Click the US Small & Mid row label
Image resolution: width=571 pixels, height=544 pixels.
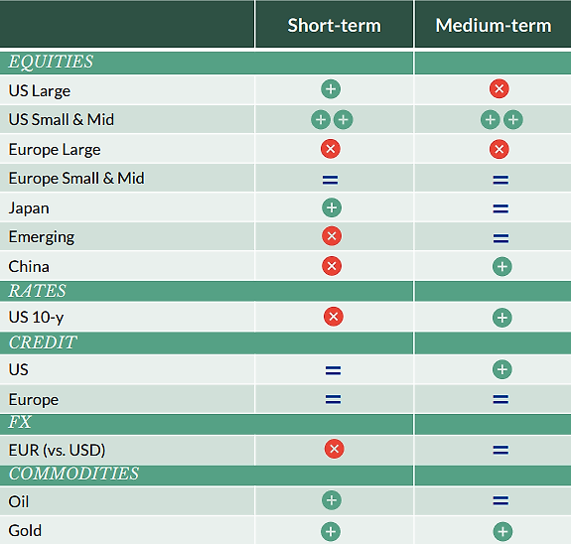click(62, 119)
